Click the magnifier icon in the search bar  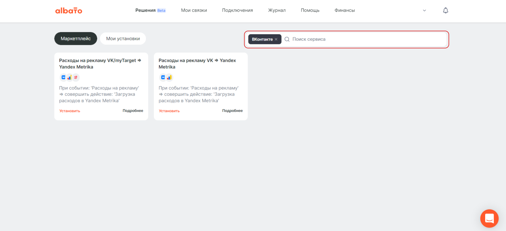pos(287,39)
